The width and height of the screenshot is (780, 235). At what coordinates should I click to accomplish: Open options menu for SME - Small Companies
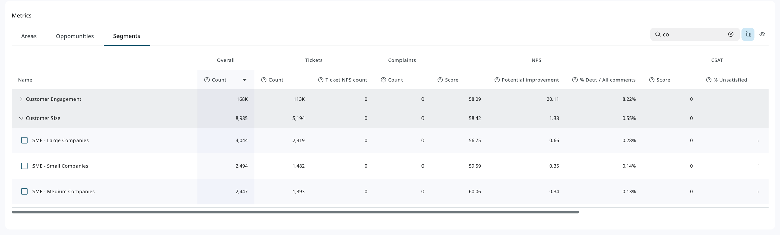point(758,166)
